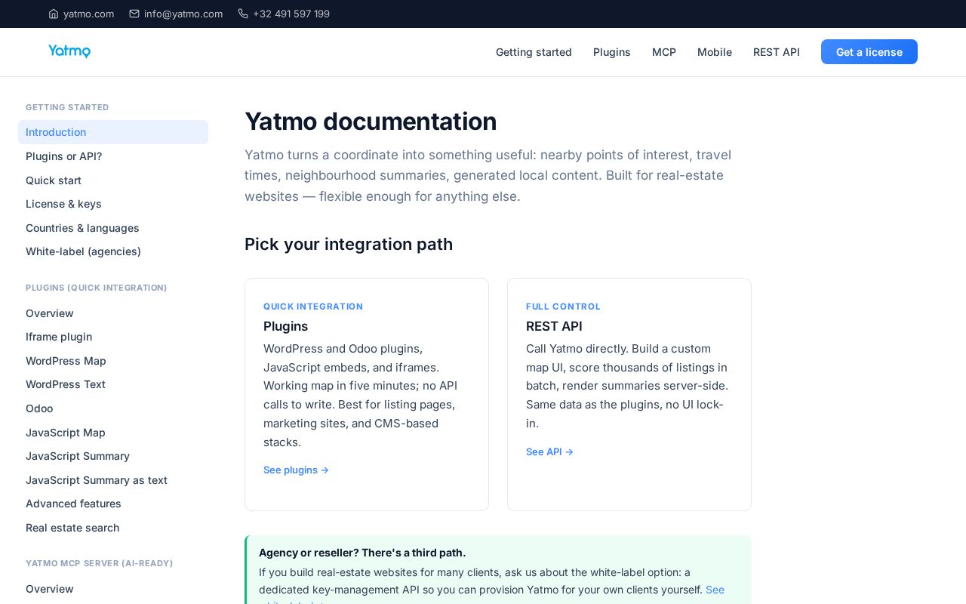Click the +32 491 597 199 phone number
Image resolution: width=966 pixels, height=604 pixels.
[291, 14]
